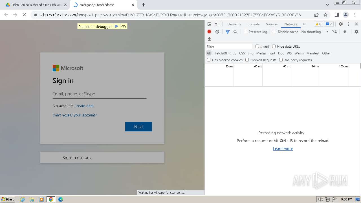The image size is (361, 203).
Task: Open the Learn more link
Action: tap(283, 149)
